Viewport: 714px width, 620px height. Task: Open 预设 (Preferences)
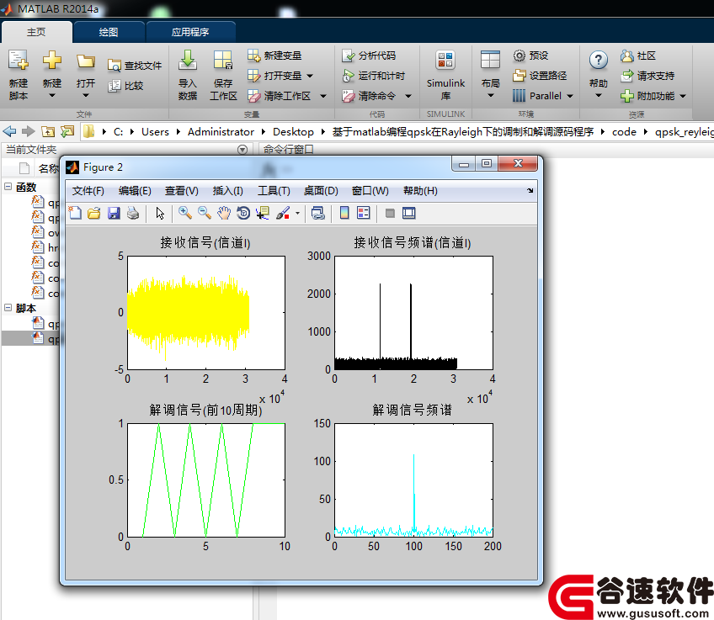pyautogui.click(x=531, y=56)
